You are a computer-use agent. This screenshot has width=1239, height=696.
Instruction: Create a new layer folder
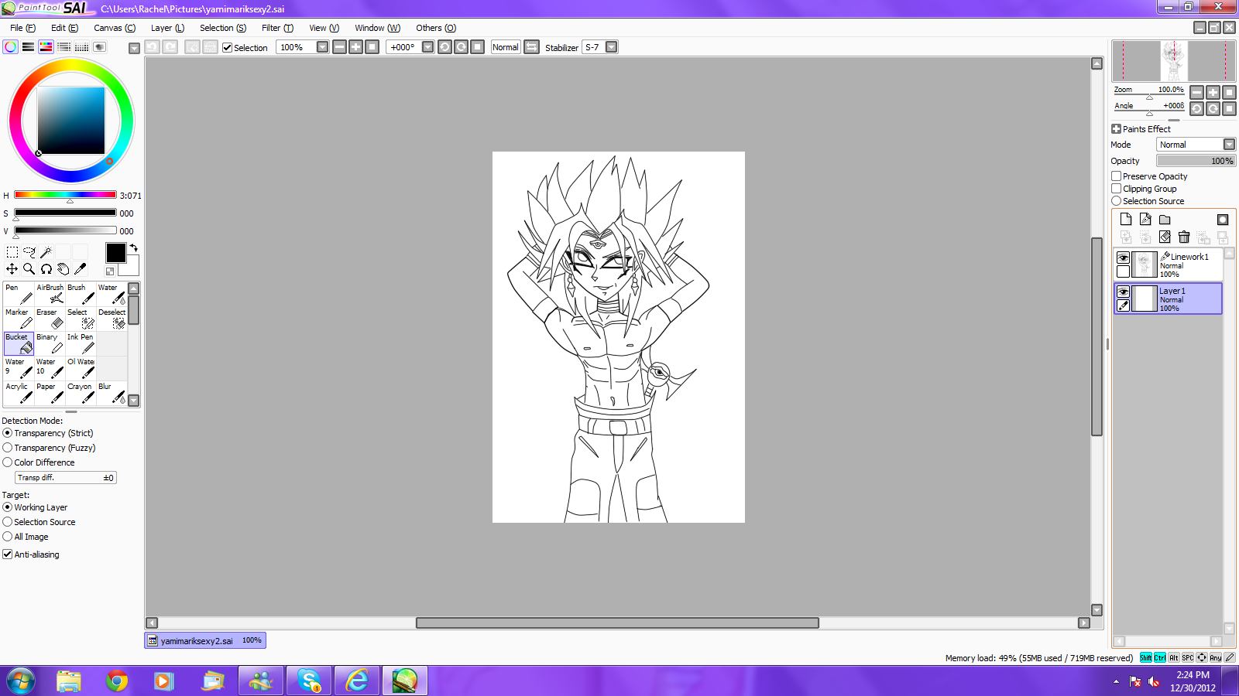(x=1165, y=220)
